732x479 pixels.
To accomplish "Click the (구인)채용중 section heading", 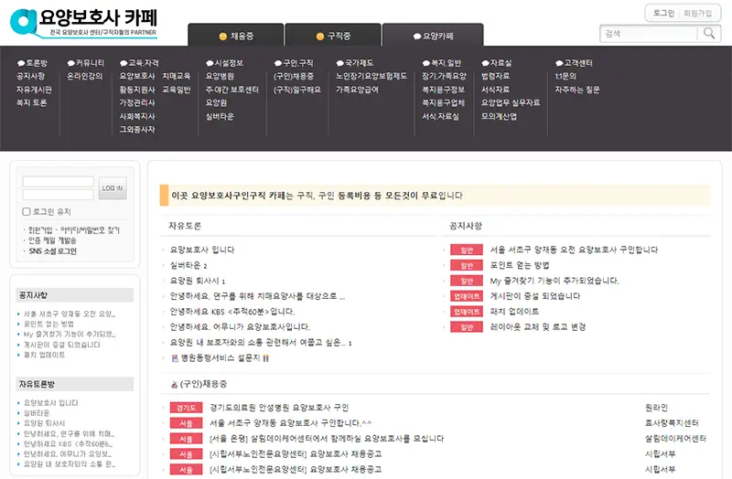I will [203, 384].
